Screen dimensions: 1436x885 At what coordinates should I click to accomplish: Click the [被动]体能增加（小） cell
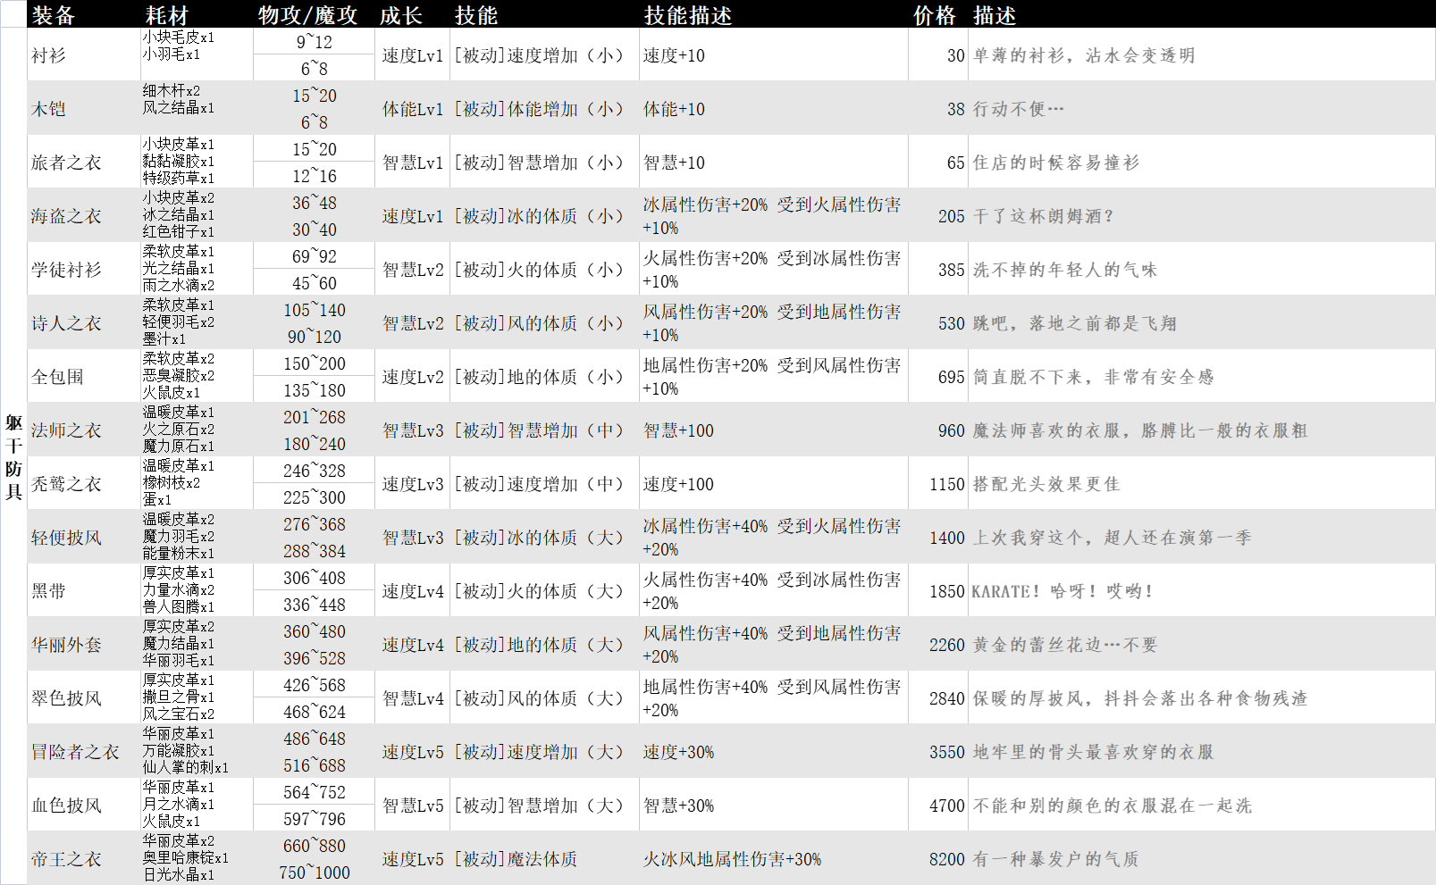pos(545,108)
